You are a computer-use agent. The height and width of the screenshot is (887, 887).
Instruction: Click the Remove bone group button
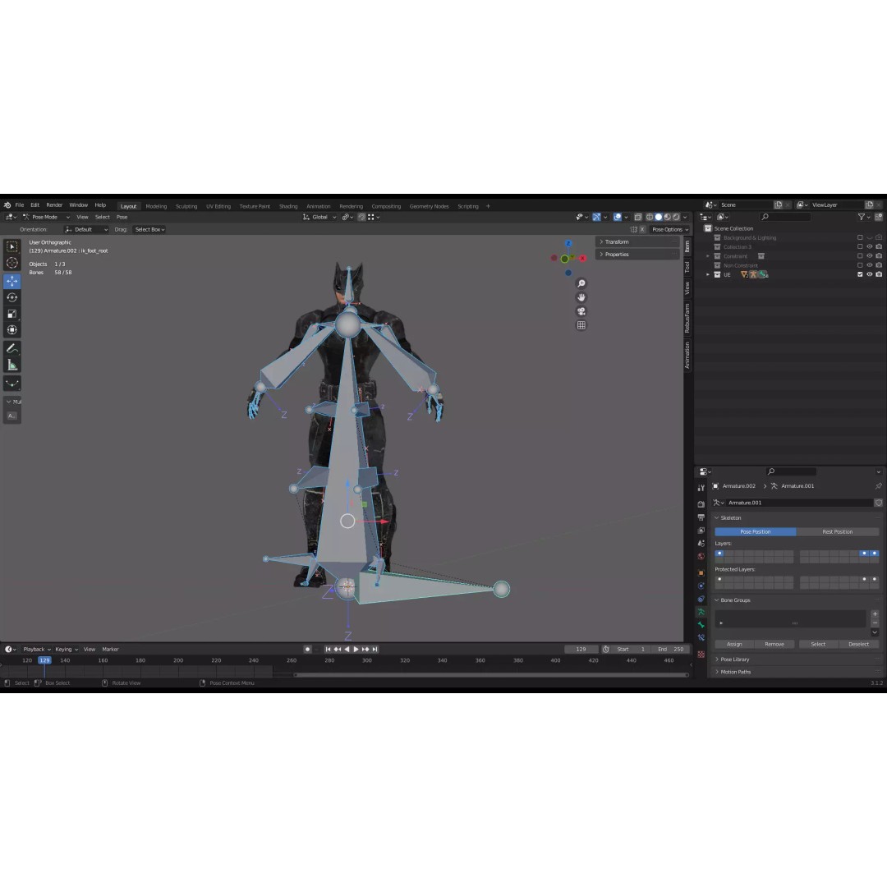click(x=774, y=645)
